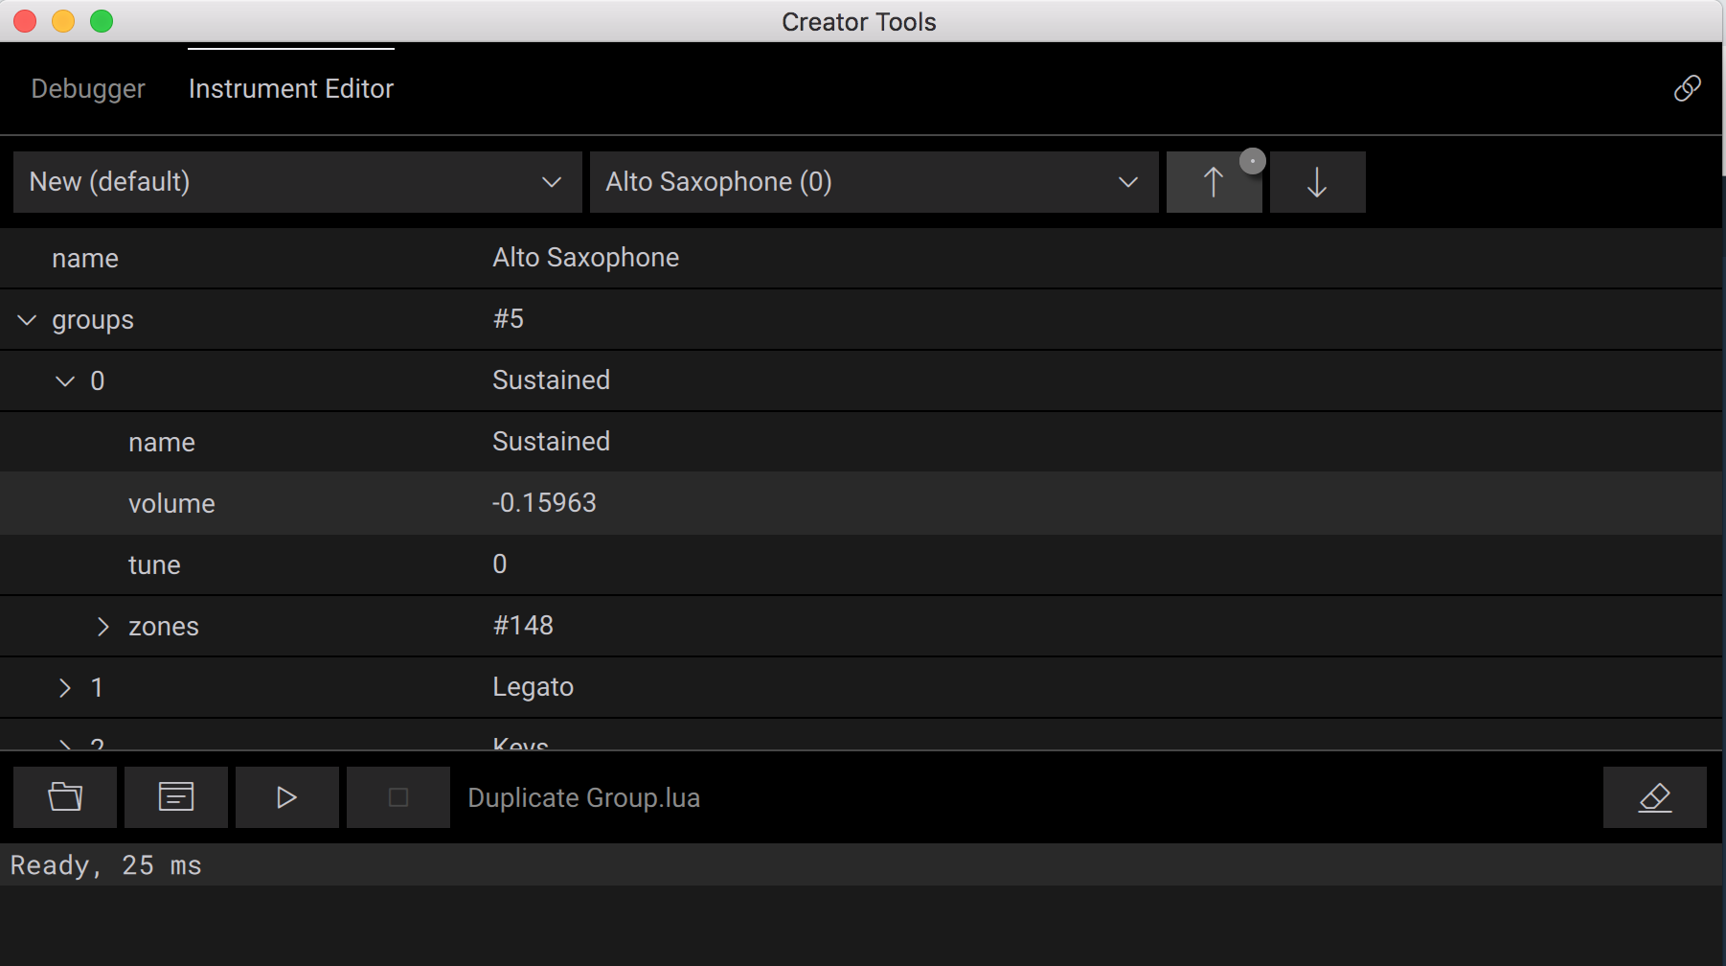Click the stop script square button
The height and width of the screenshot is (966, 1726).
click(x=397, y=796)
